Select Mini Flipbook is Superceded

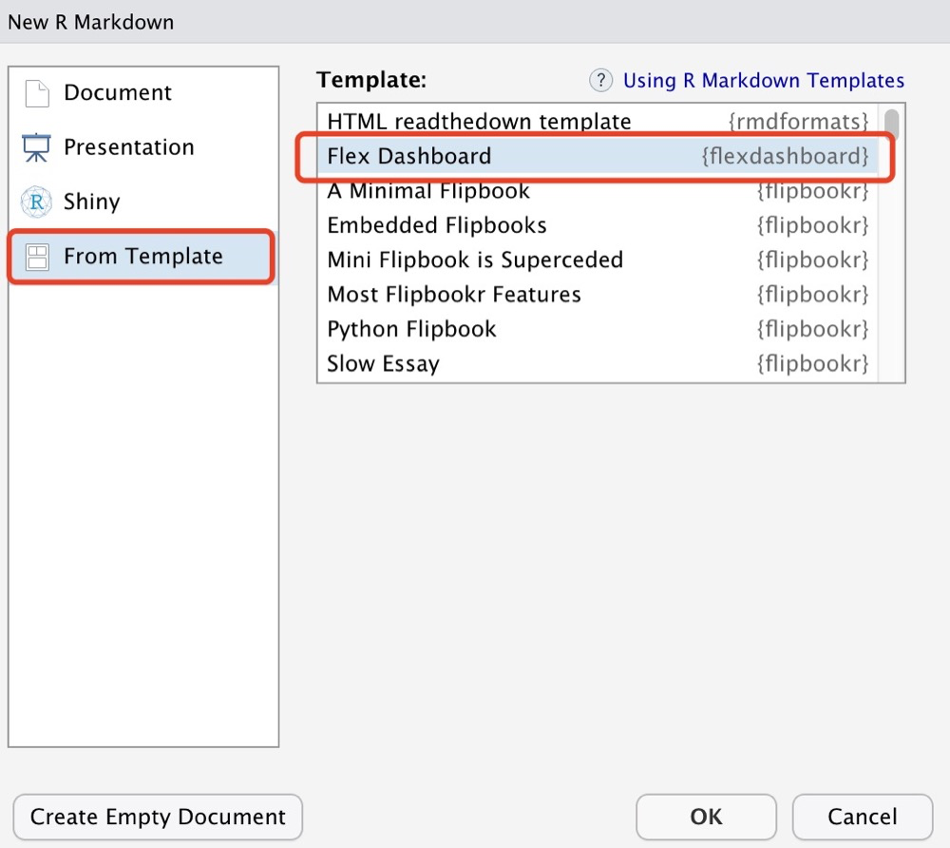click(x=475, y=260)
